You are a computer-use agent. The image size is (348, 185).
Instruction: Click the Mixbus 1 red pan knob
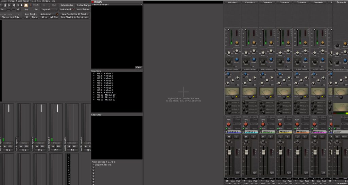[x=228, y=124]
